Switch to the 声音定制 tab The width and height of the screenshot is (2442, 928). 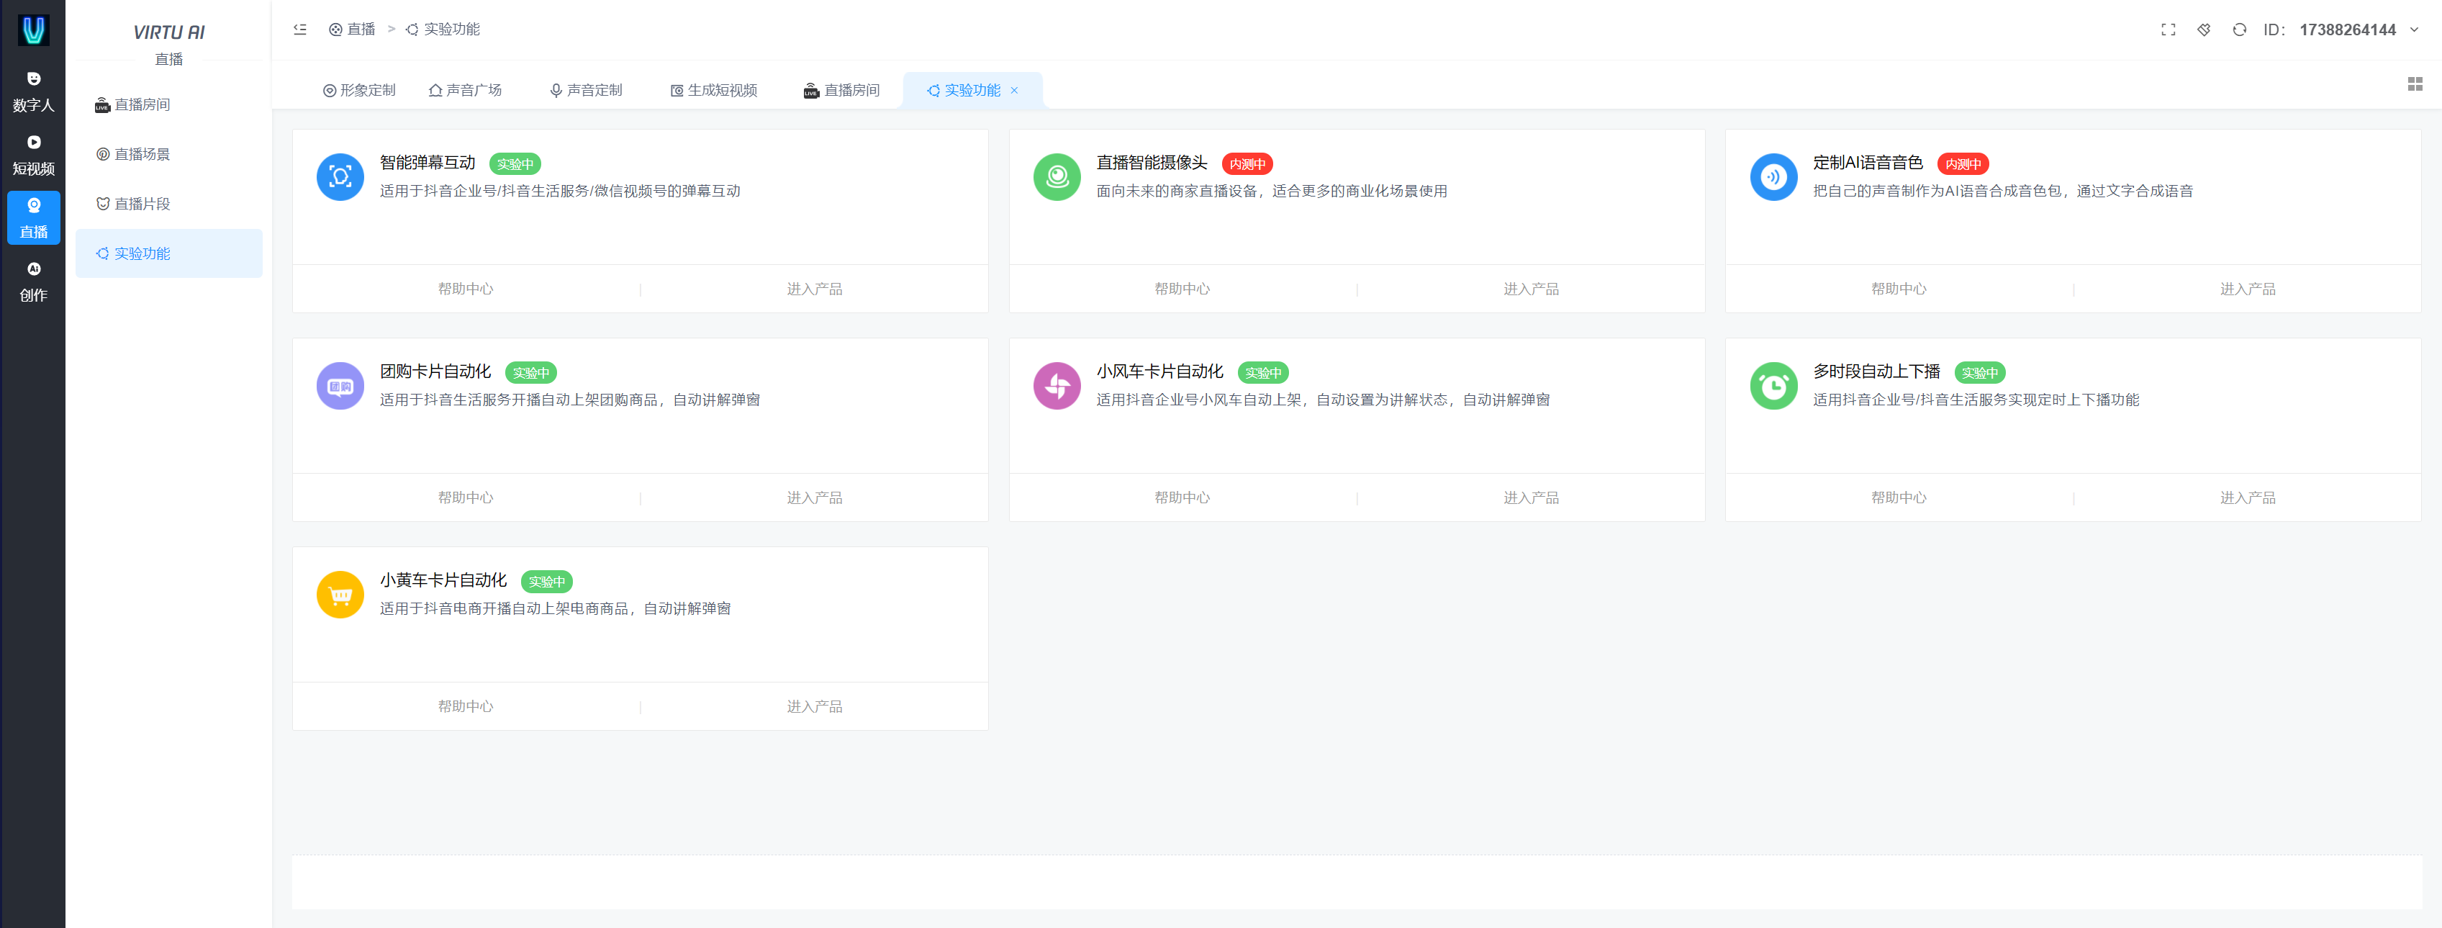(x=586, y=90)
